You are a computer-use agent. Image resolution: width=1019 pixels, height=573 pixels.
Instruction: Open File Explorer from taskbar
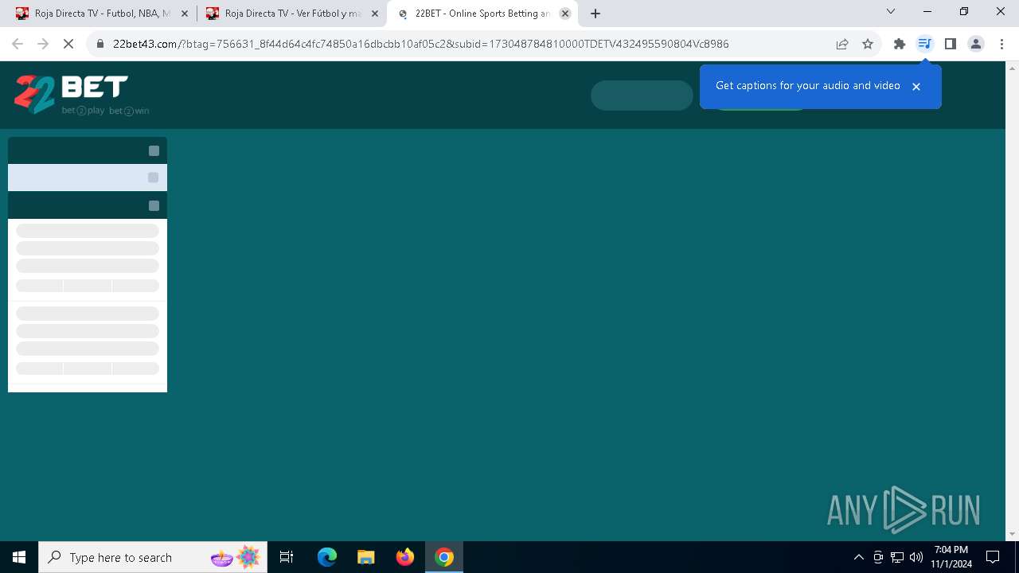pos(366,557)
